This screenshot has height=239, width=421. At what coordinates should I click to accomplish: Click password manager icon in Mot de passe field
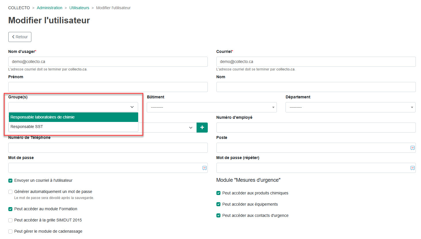pos(205,168)
